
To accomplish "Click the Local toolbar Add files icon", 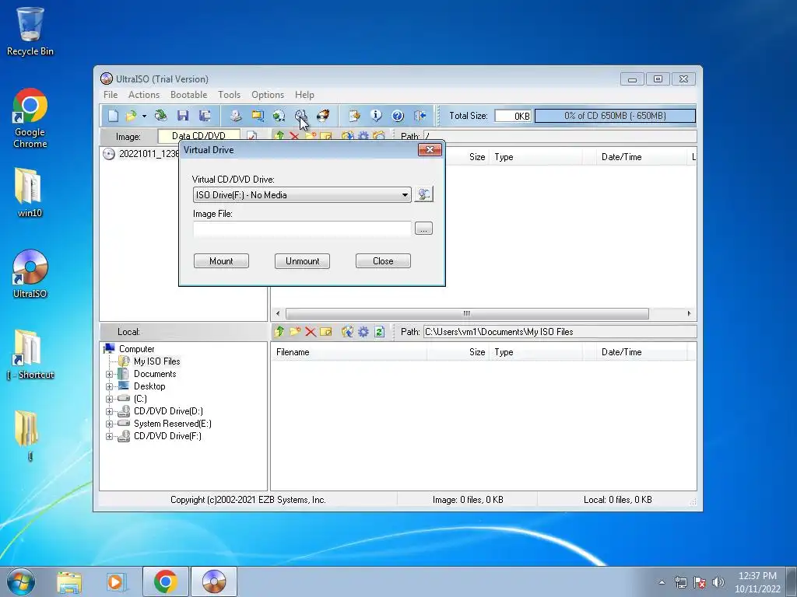I will pyautogui.click(x=347, y=331).
